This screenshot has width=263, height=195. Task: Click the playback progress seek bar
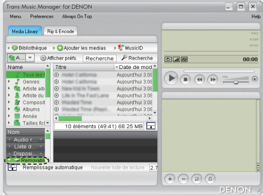219,71
